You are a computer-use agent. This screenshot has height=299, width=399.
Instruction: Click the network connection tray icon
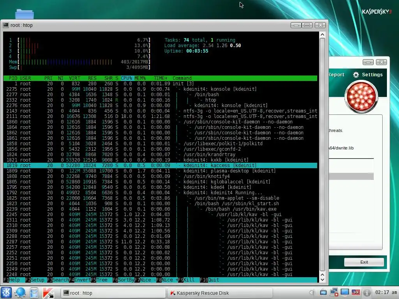(x=334, y=292)
